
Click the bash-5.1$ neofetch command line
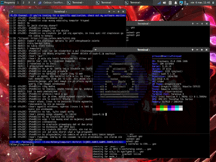coord(104,54)
